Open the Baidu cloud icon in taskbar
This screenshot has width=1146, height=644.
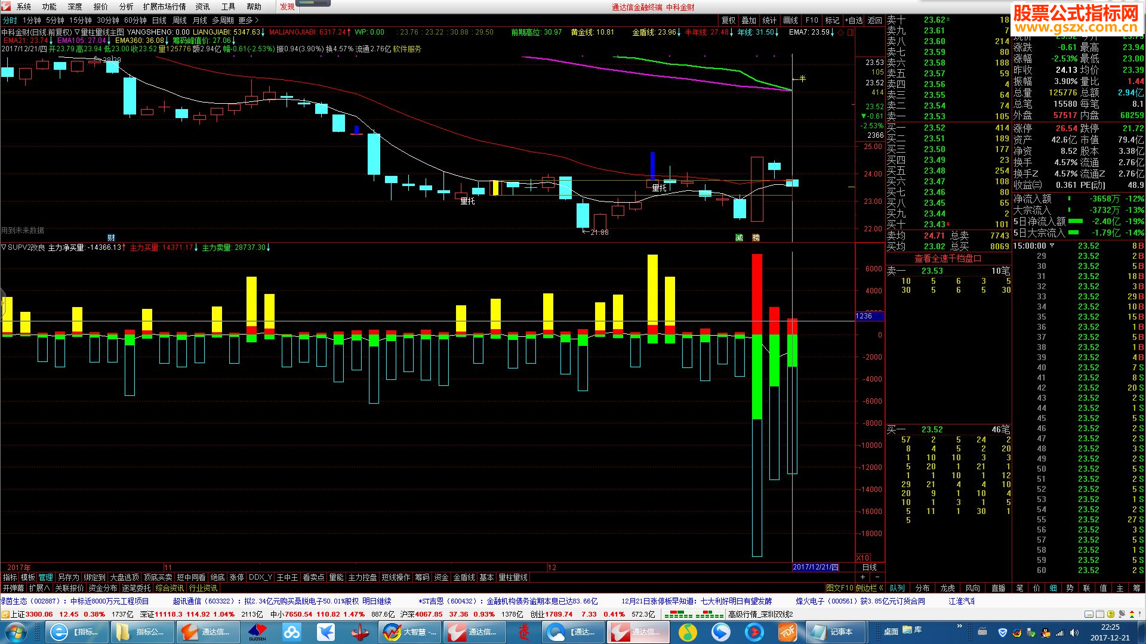point(292,632)
